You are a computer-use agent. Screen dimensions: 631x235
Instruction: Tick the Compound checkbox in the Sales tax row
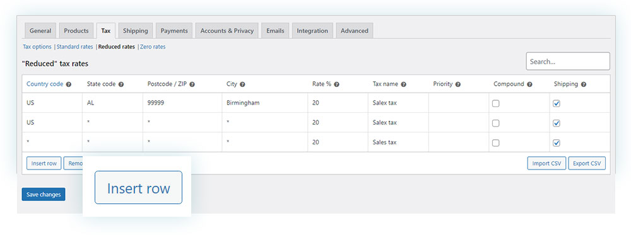496,142
